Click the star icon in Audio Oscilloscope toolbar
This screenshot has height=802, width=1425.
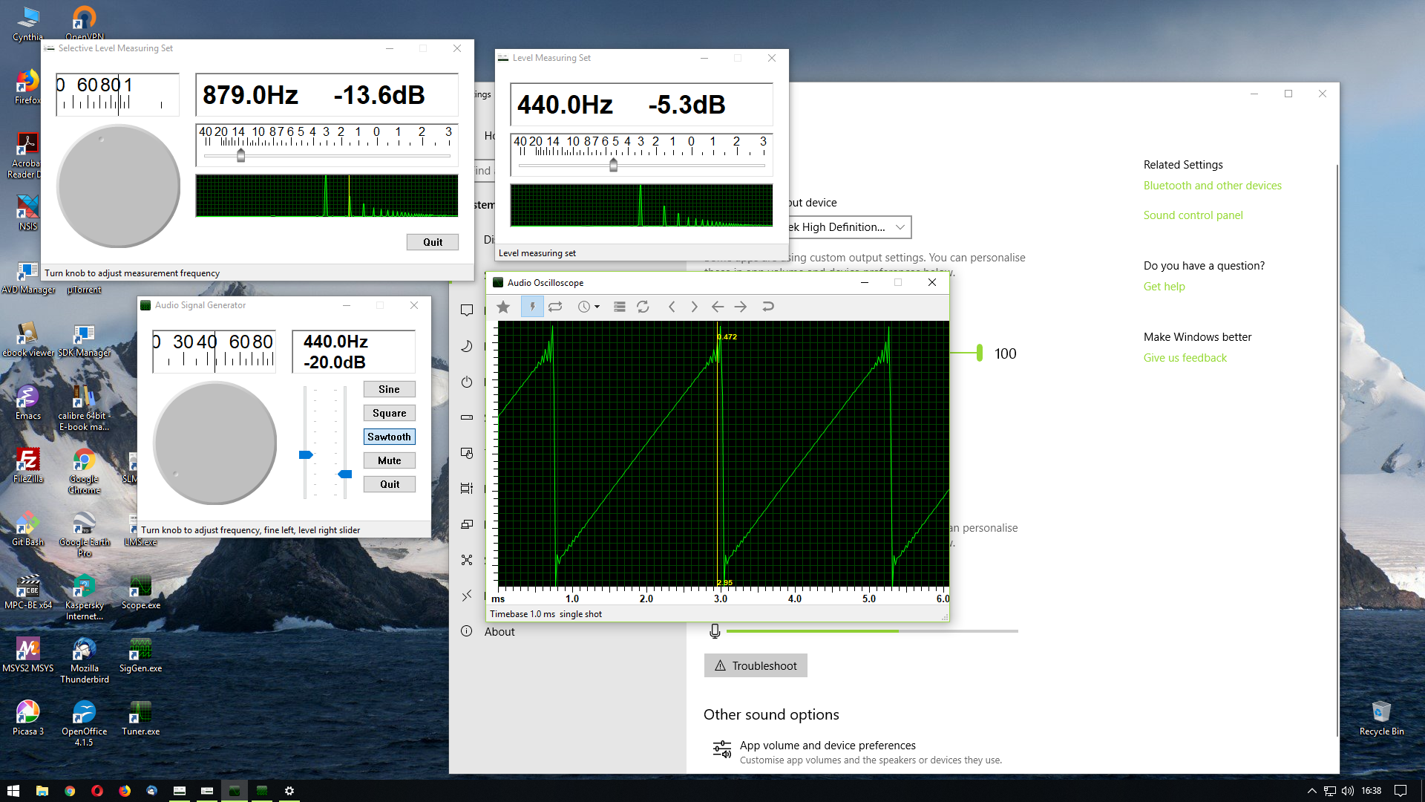[503, 307]
